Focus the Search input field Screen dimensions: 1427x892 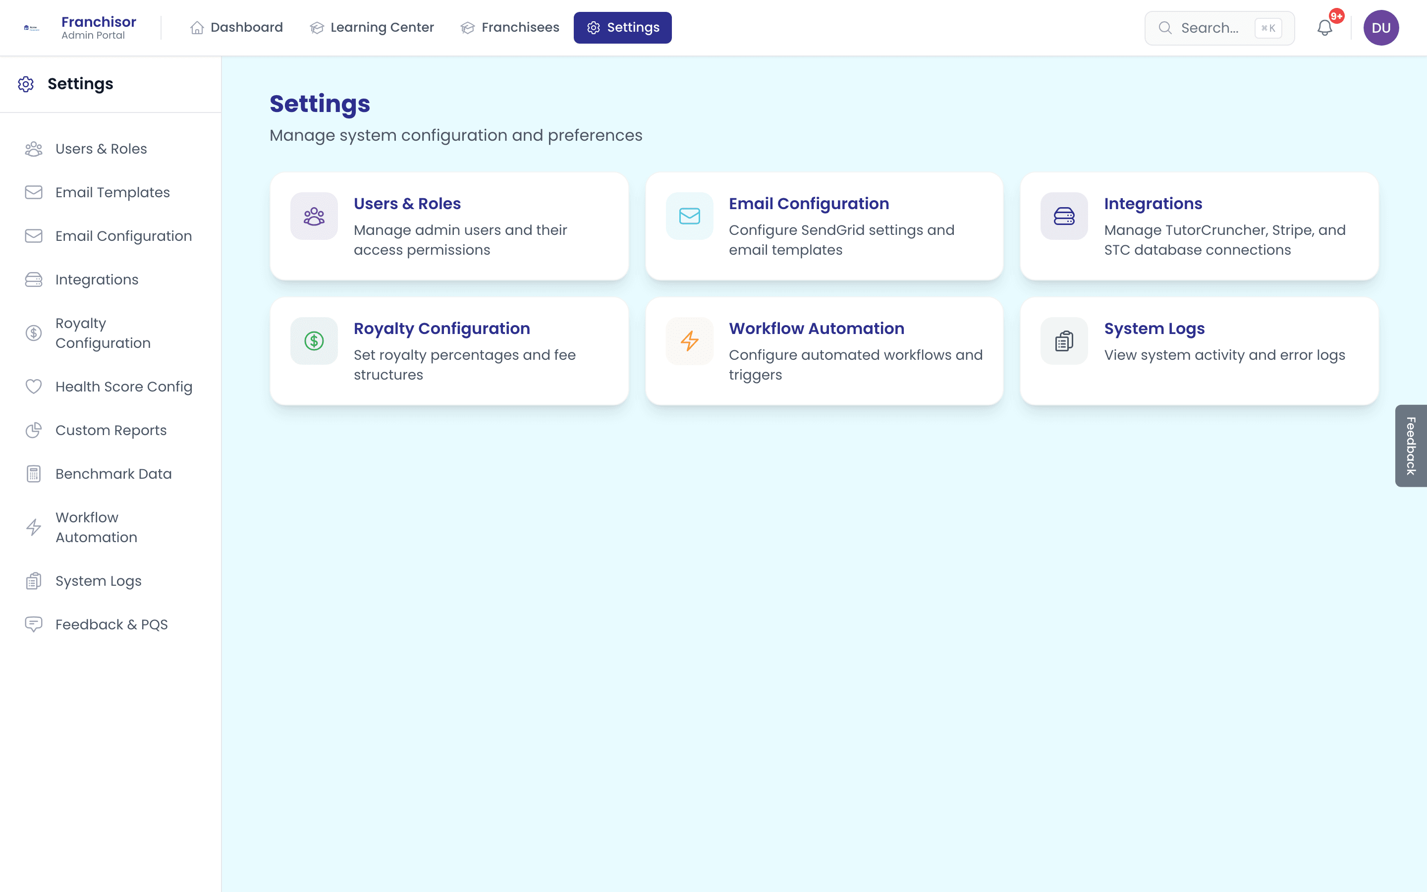(x=1219, y=28)
